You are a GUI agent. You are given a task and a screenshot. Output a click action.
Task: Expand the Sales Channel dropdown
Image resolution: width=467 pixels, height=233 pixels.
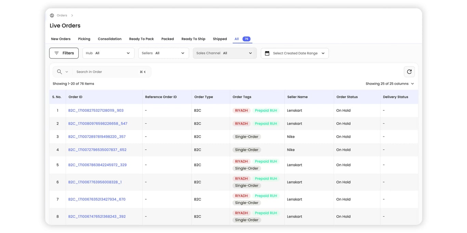coord(224,53)
